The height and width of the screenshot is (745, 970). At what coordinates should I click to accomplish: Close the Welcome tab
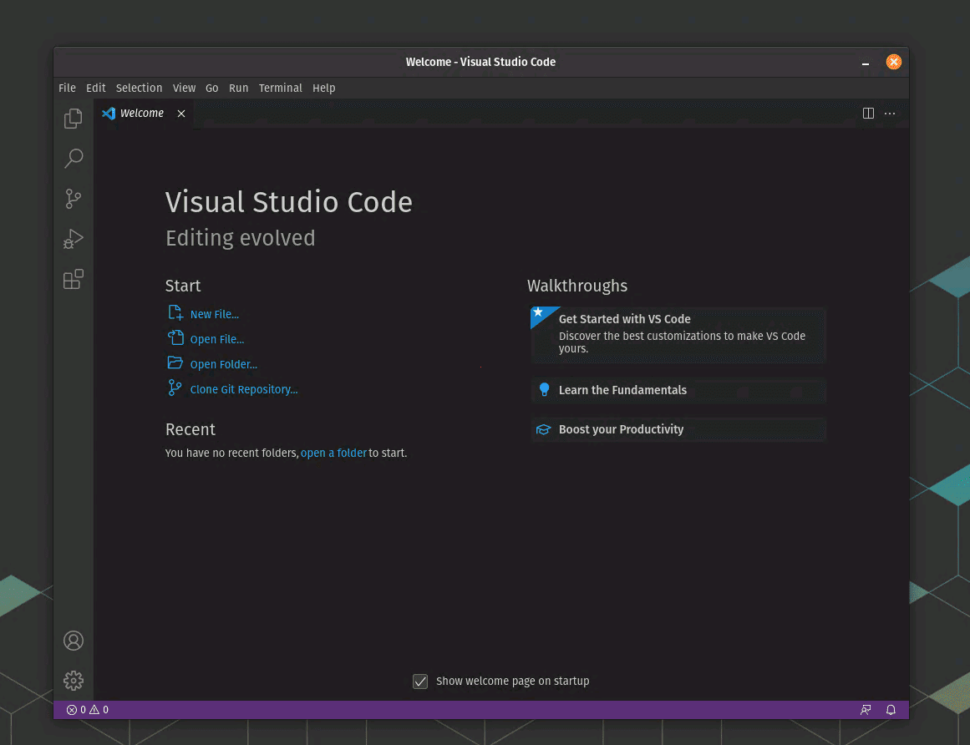(x=181, y=114)
